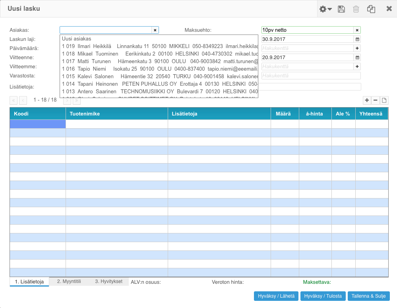Viewport: 397px width, 308px height.
Task: Switch to 3. Hyvitykset tab
Action: tap(108, 281)
